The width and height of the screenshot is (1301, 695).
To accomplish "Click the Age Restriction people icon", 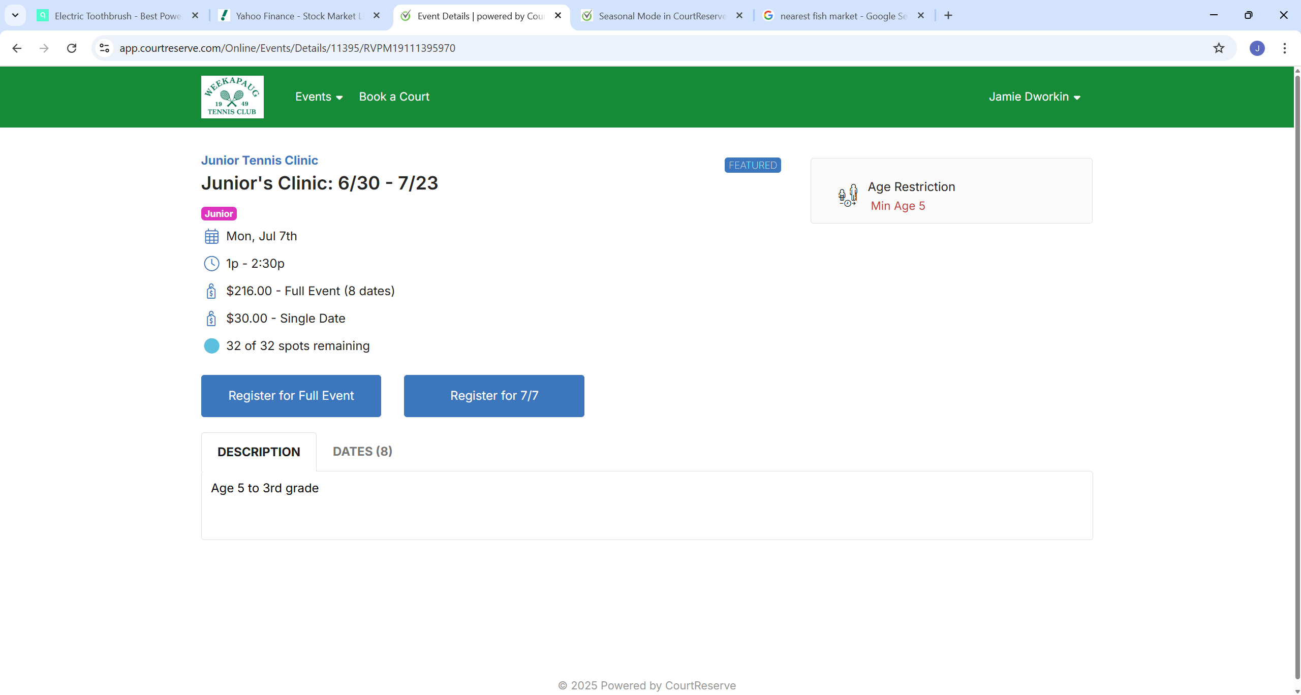I will pyautogui.click(x=848, y=195).
